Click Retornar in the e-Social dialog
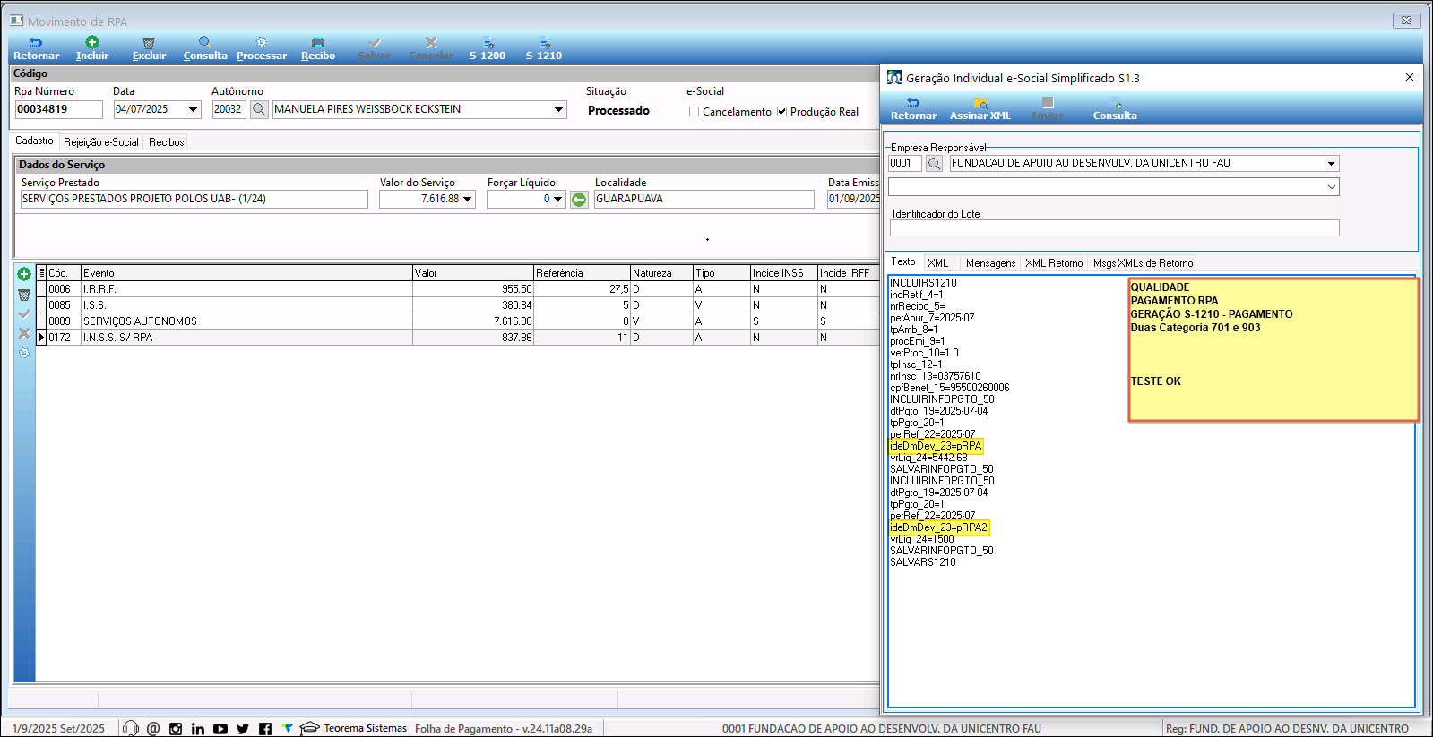The width and height of the screenshot is (1433, 737). click(x=913, y=109)
